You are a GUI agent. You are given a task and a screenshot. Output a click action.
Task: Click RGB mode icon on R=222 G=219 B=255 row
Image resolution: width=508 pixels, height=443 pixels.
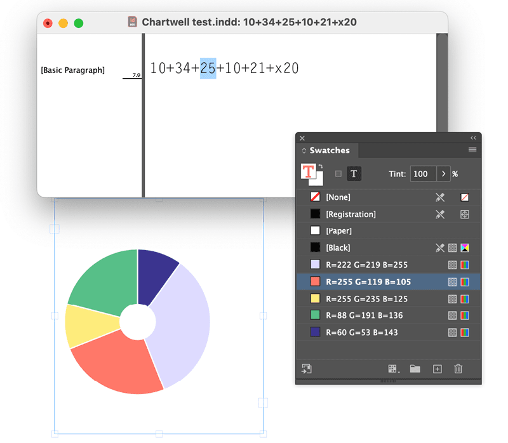tap(465, 265)
